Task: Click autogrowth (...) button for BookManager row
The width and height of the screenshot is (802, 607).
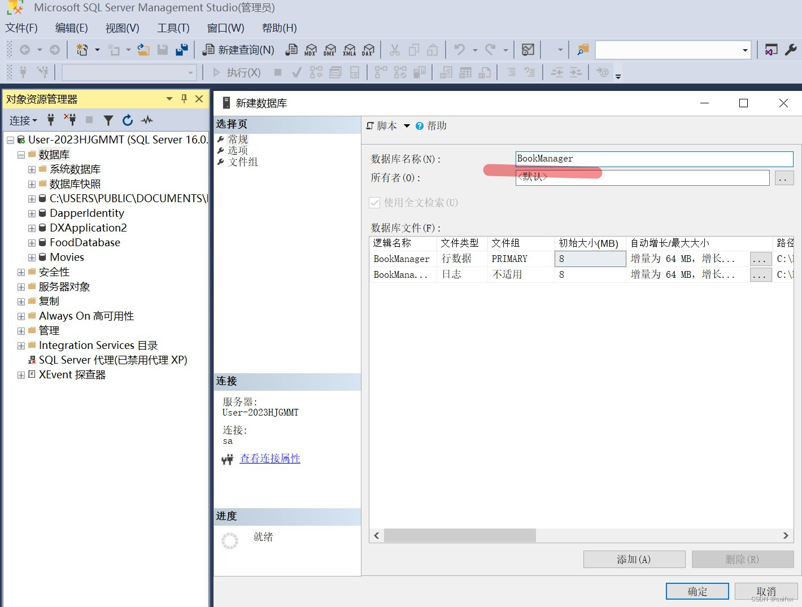Action: [x=760, y=259]
